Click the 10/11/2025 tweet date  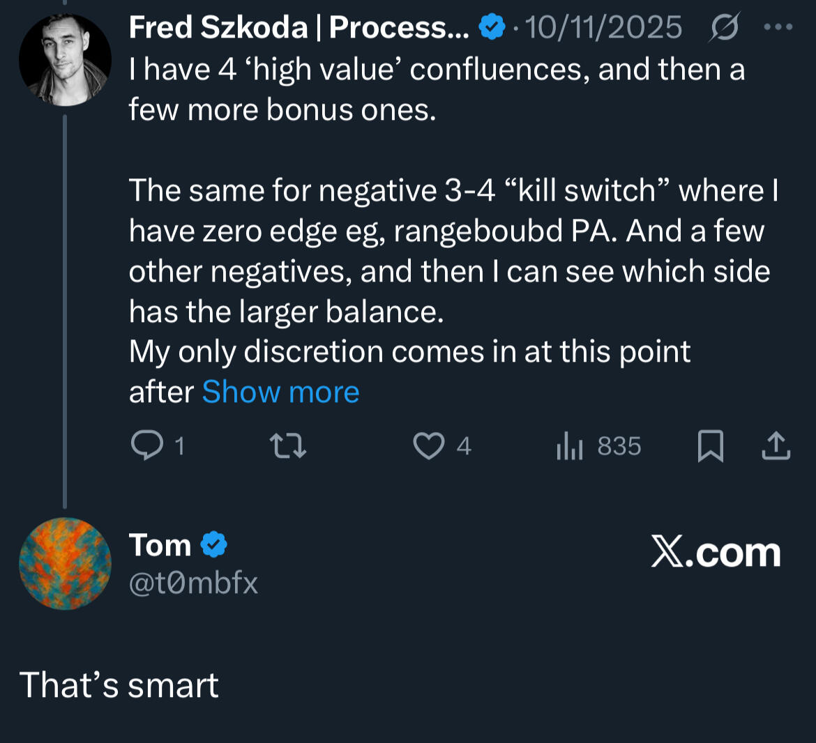(603, 28)
